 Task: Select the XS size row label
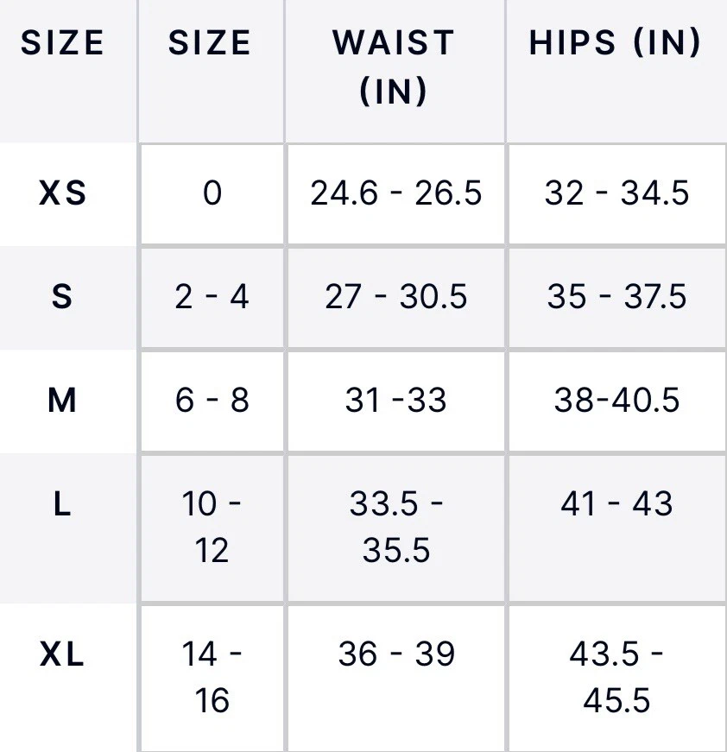click(63, 193)
